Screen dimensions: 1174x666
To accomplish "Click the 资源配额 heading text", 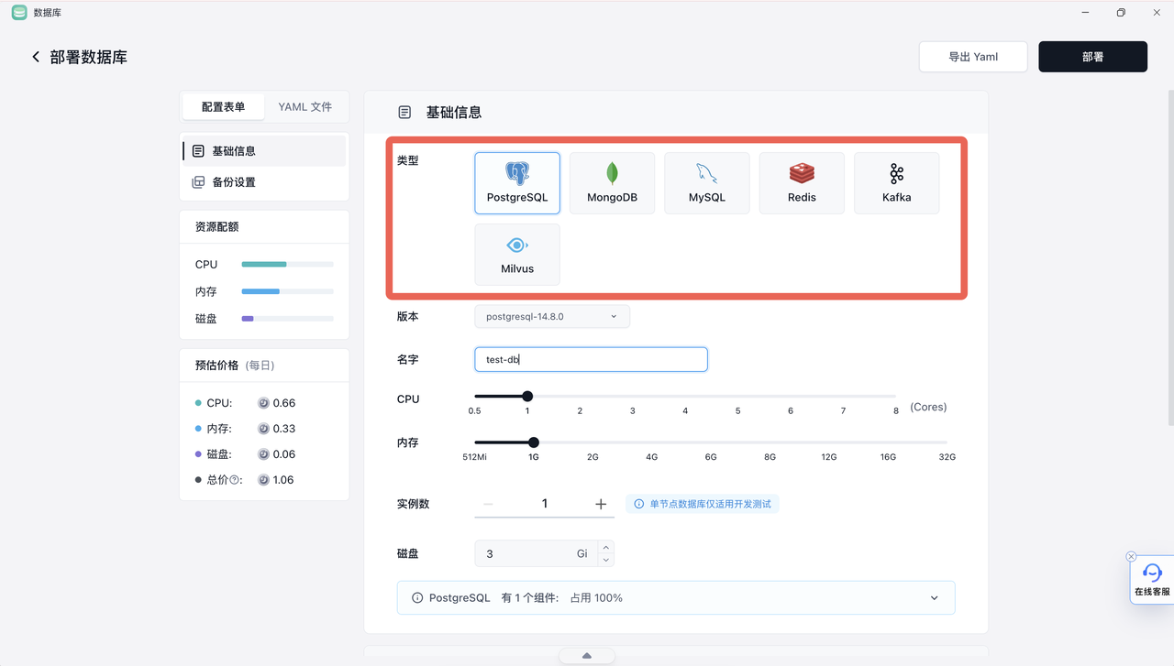I will coord(217,226).
